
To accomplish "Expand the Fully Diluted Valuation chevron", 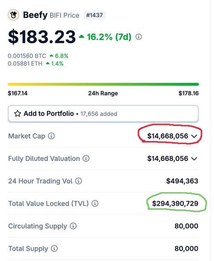I will (194, 158).
